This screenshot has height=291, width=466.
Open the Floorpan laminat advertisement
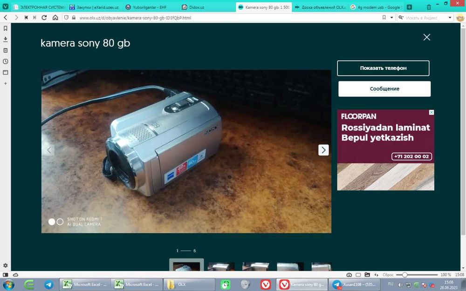385,150
